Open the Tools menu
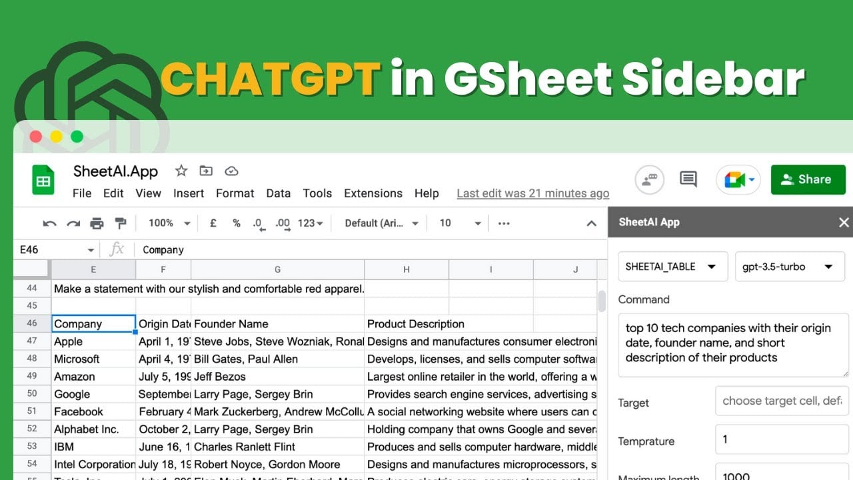The height and width of the screenshot is (480, 853). (x=317, y=193)
